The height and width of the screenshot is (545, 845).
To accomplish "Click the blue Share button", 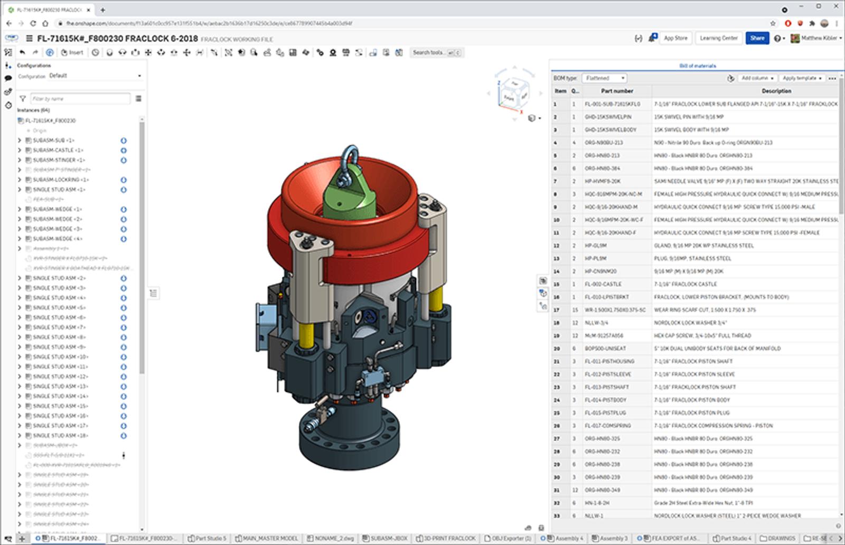I will [757, 38].
